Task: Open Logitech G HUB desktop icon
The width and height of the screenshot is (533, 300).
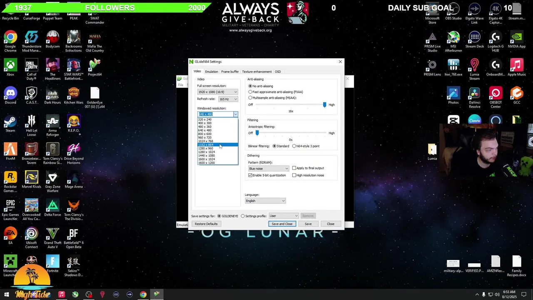Action: click(496, 41)
